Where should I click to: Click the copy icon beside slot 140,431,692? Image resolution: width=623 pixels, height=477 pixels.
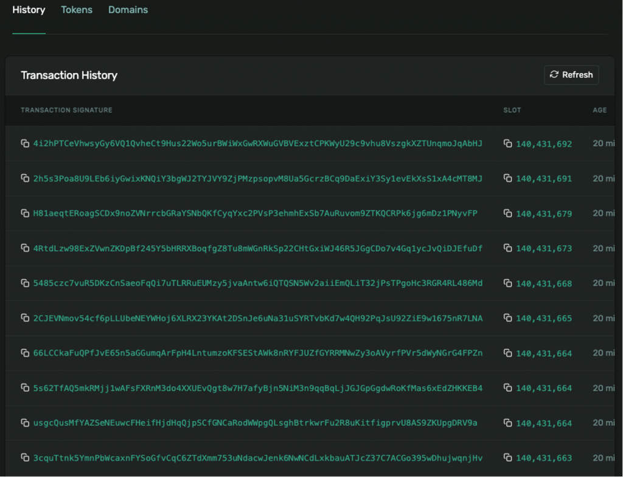pos(508,144)
